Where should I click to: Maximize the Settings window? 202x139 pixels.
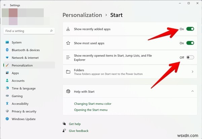point(189,3)
